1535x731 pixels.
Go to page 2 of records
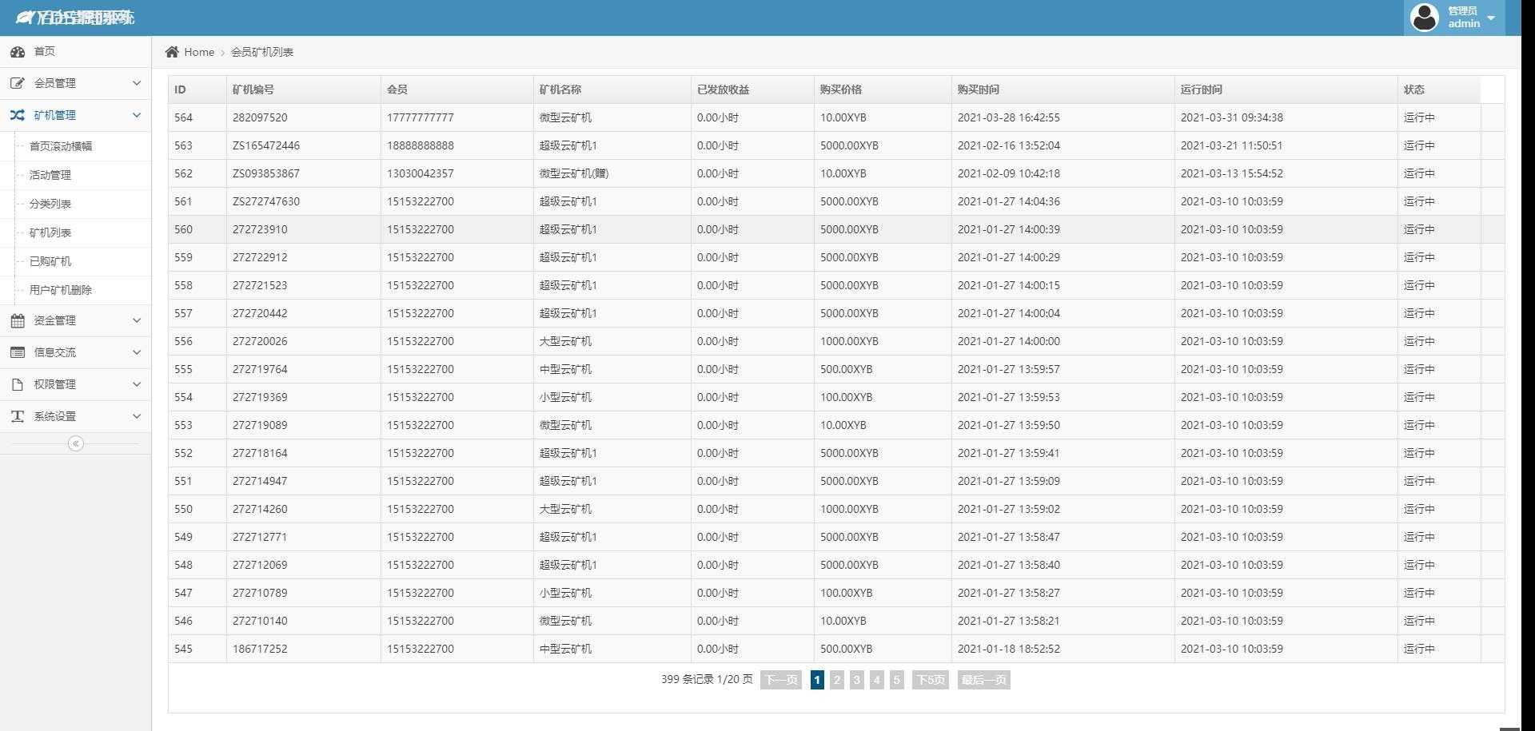pyautogui.click(x=836, y=680)
